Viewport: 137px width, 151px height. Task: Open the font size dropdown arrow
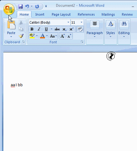81,22
